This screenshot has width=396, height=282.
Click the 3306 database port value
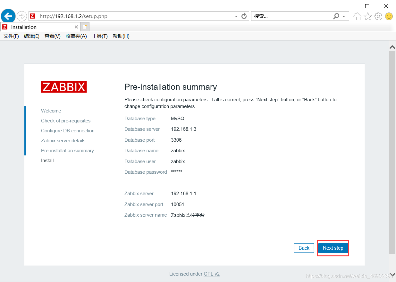(176, 140)
